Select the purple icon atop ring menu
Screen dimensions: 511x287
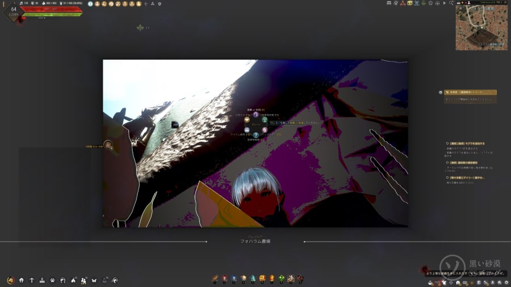[256, 115]
